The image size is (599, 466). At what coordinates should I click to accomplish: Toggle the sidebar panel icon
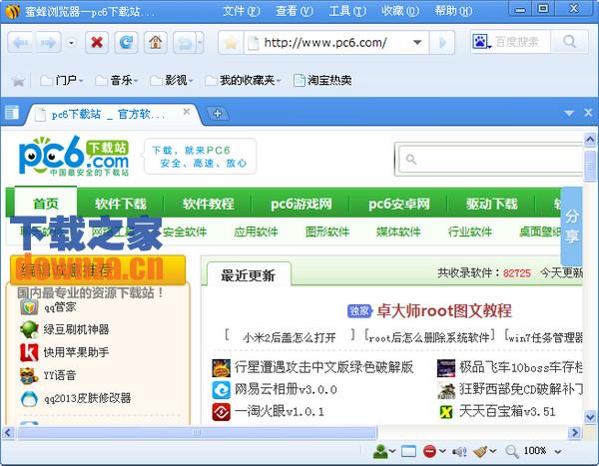click(x=12, y=113)
